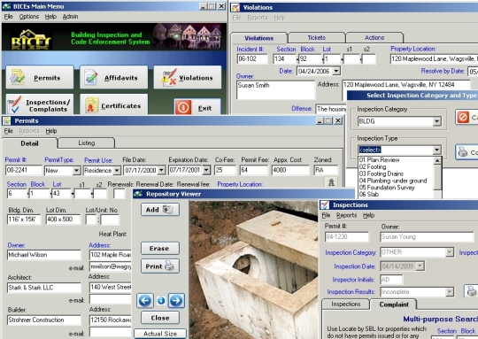This screenshot has height=339, width=478.
Task: Click Builder field Strohmer Construction
Action: [44, 320]
